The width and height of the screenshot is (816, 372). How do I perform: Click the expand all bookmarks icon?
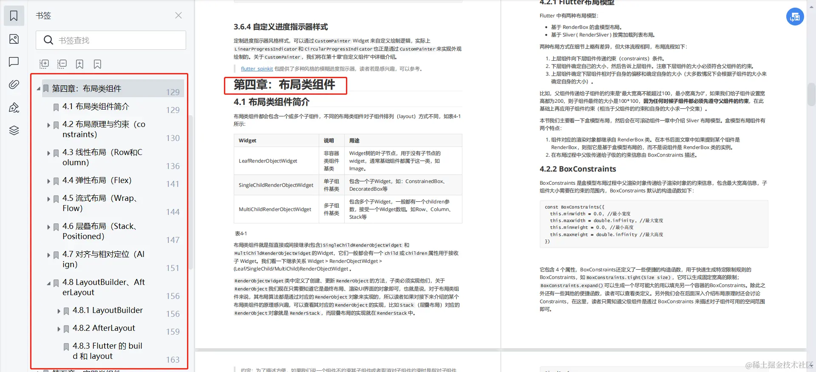tap(44, 64)
